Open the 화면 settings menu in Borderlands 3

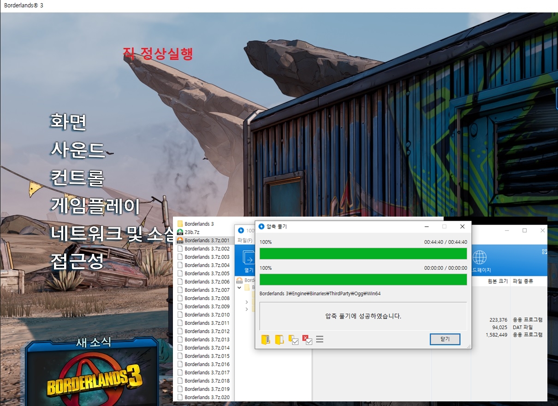point(68,122)
